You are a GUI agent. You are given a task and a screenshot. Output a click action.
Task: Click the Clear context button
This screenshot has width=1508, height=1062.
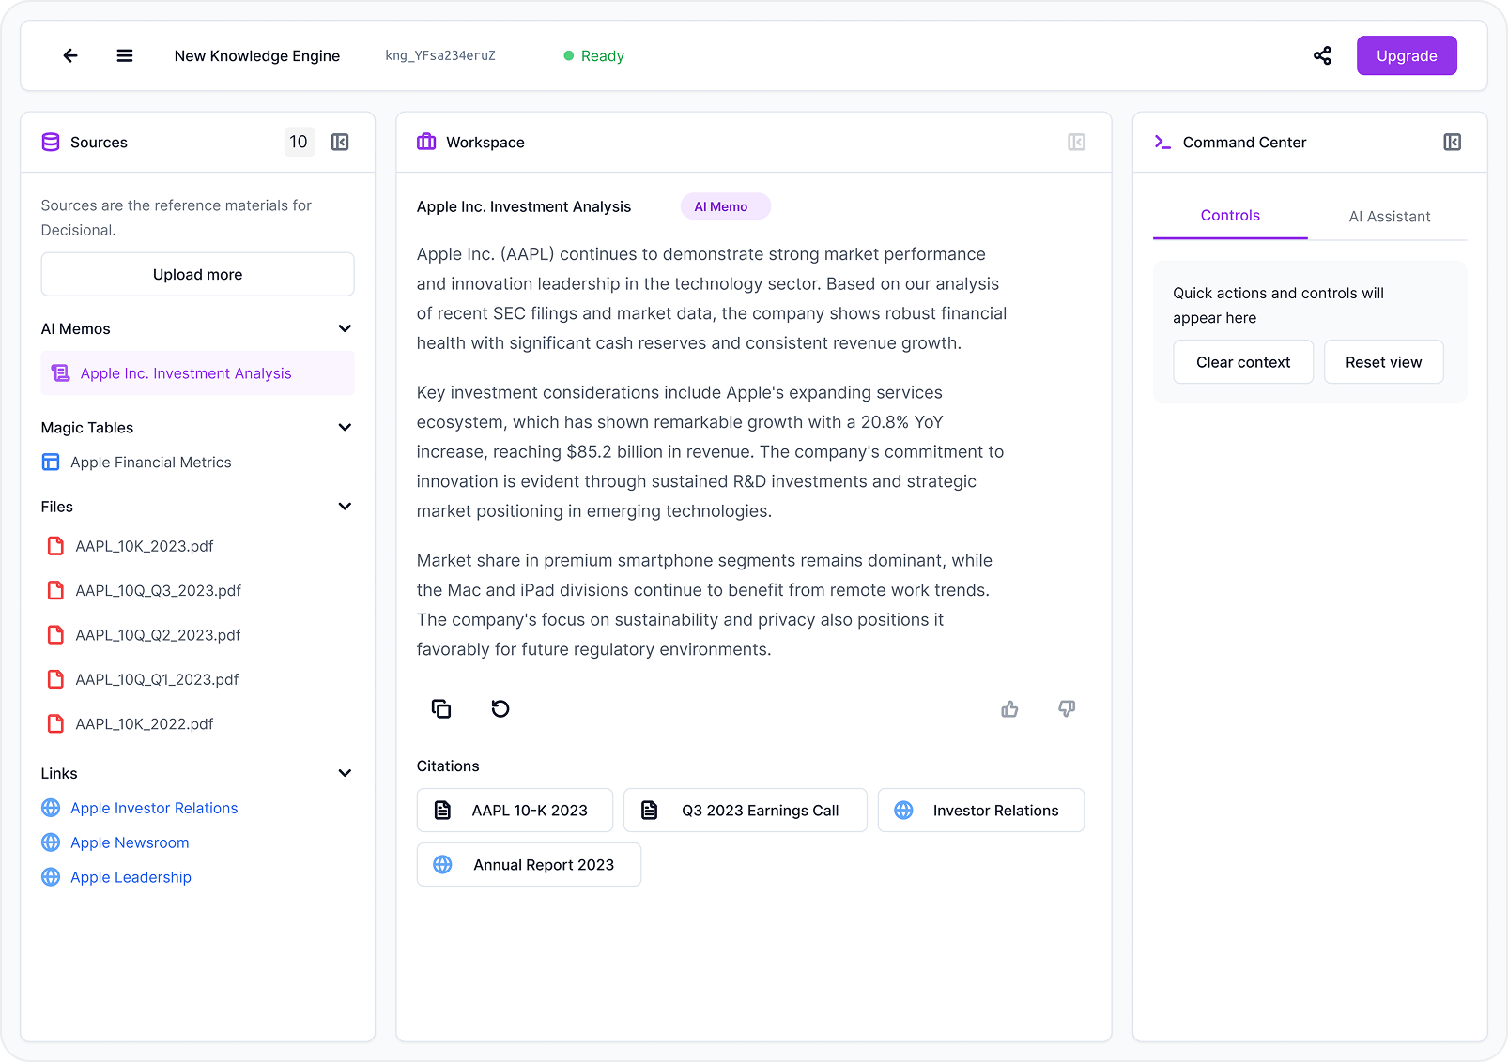[x=1243, y=362]
